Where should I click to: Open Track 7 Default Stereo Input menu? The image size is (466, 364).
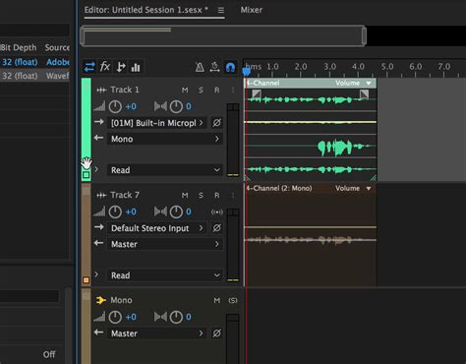click(156, 228)
